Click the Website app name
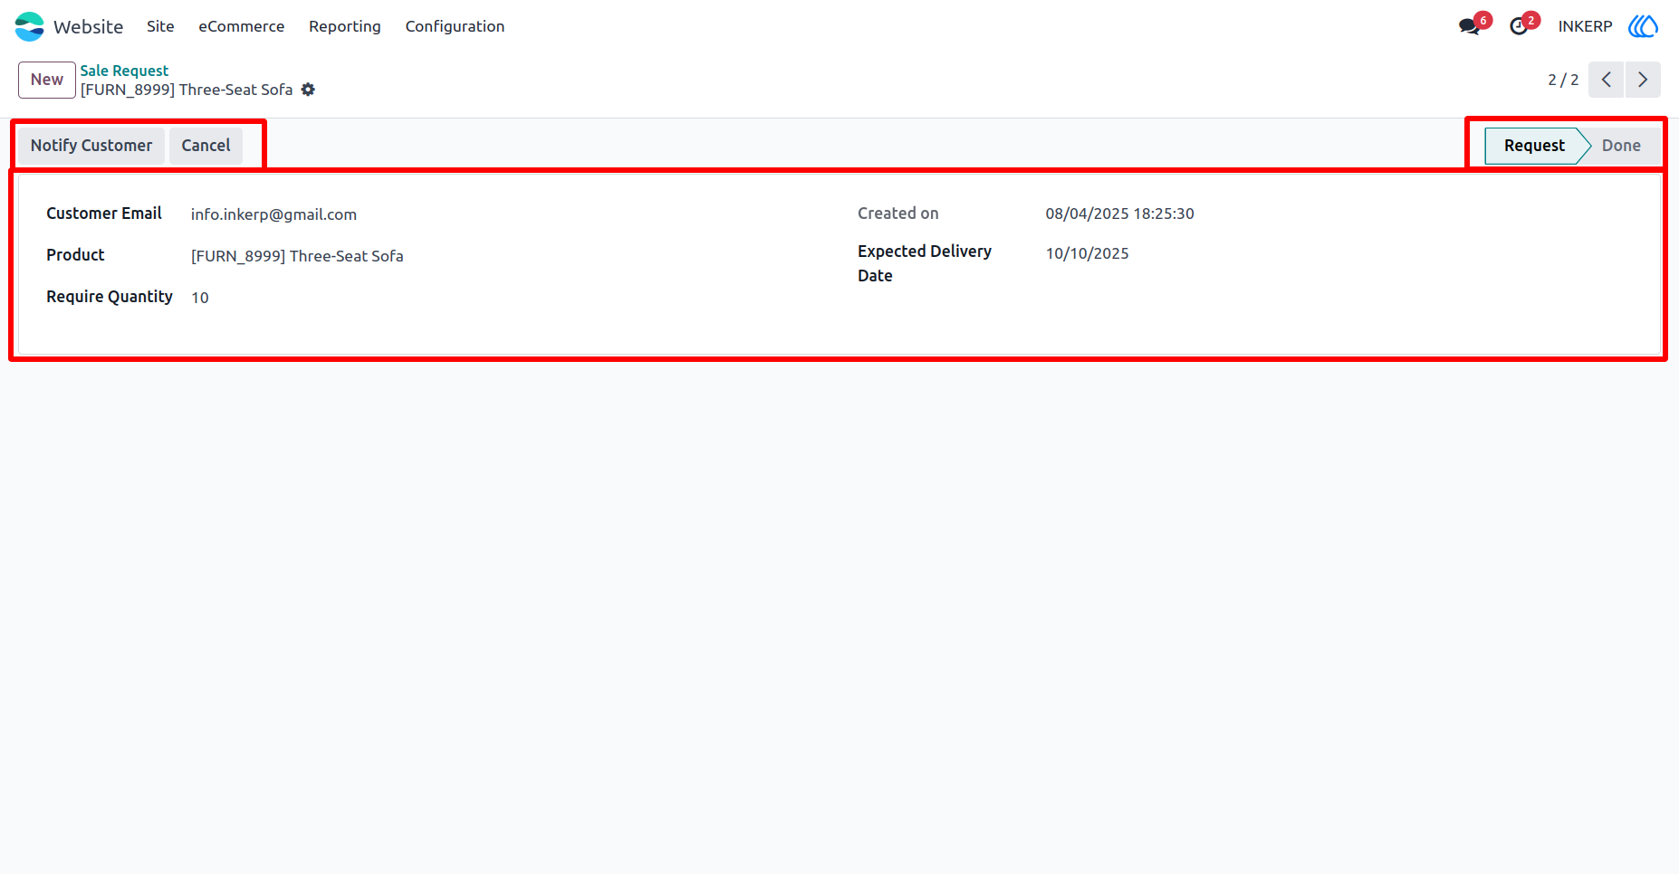 point(88,26)
